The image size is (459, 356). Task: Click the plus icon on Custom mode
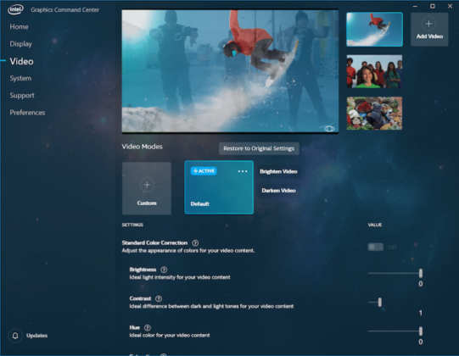tap(147, 185)
